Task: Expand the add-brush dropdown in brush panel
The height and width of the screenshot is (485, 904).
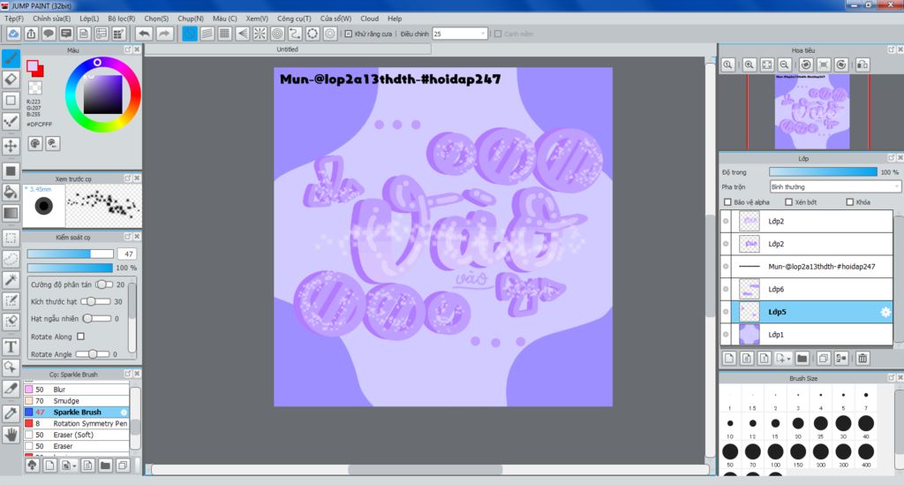Action: click(74, 466)
